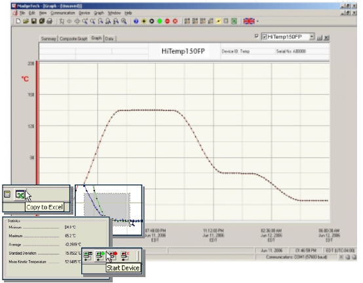Click the Save All stacked disks icon
The width and height of the screenshot is (363, 283).
click(42, 22)
